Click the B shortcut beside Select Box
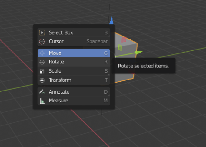 [106, 33]
